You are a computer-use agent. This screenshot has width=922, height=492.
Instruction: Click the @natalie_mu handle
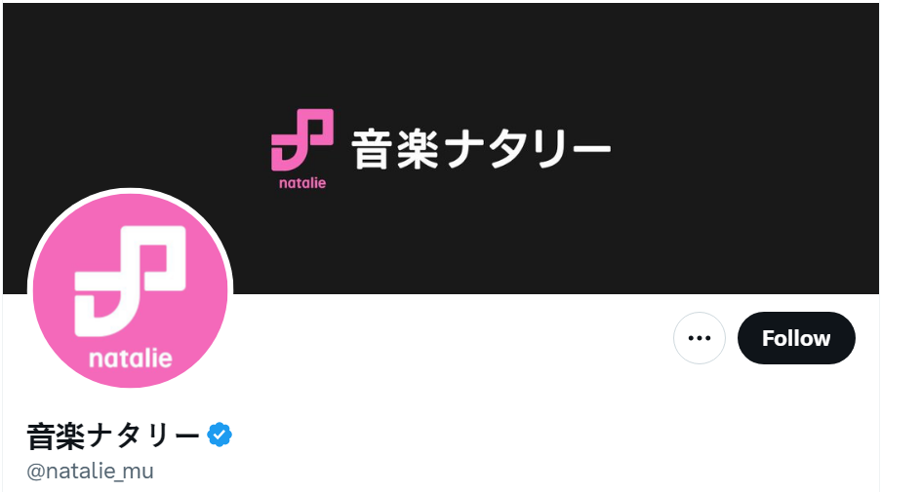90,471
